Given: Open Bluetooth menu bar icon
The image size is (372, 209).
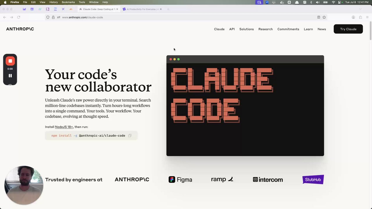Looking at the screenshot, I should pyautogui.click(x=311, y=2).
